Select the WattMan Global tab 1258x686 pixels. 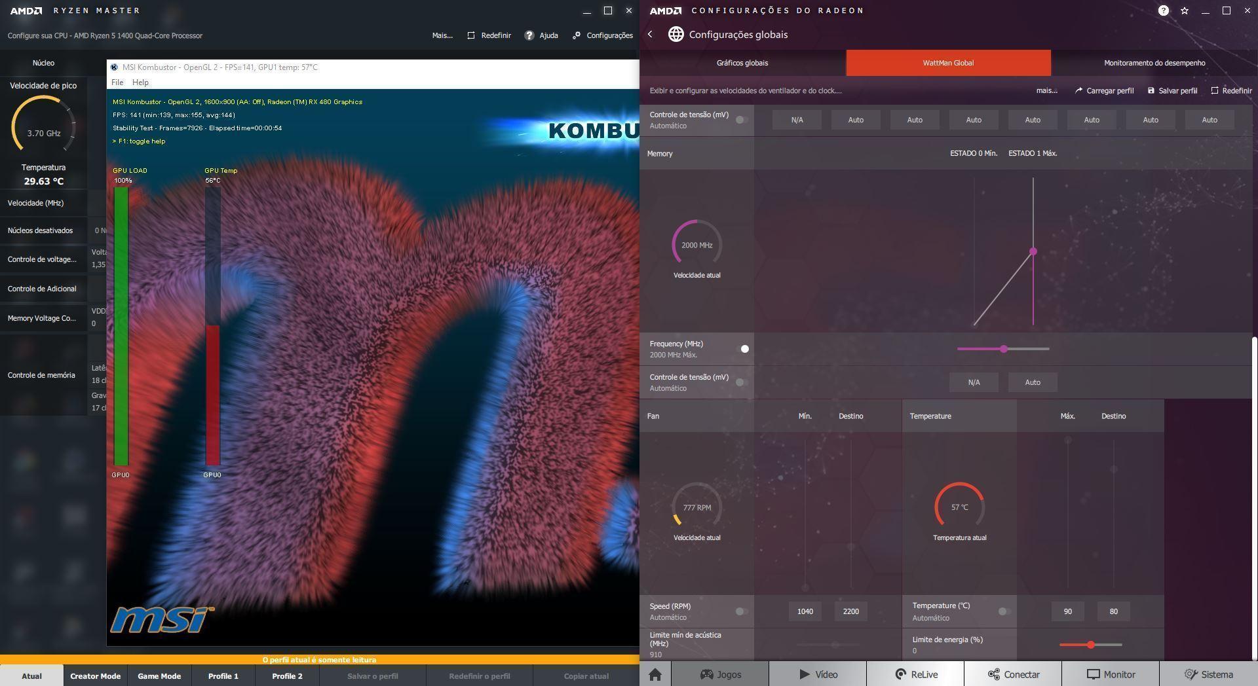[x=948, y=63]
